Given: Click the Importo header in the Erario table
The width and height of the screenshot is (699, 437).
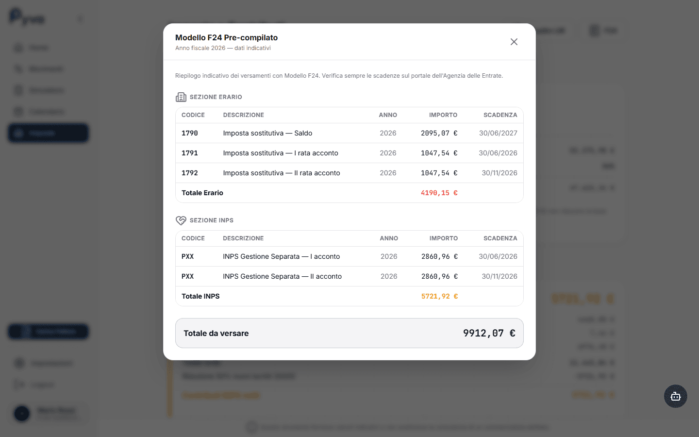Looking at the screenshot, I should (x=443, y=115).
